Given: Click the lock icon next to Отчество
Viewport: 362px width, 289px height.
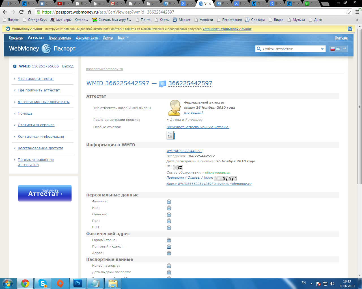Looking at the screenshot, I should click(169, 214).
